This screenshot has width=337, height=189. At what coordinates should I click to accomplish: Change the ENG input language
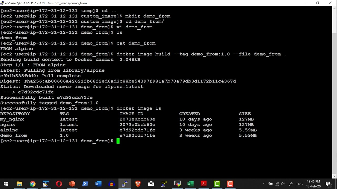(300, 184)
